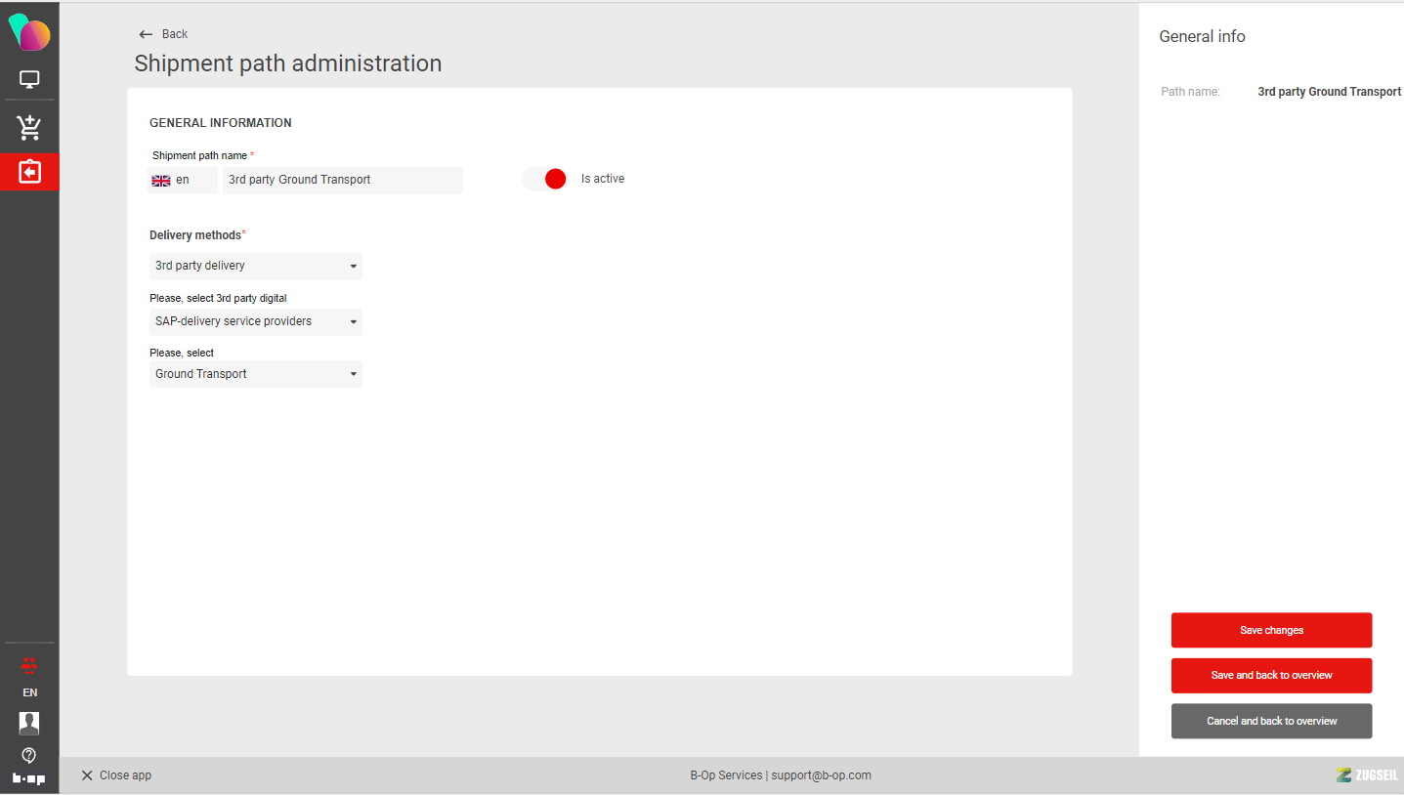Open the SAP-delivery service providers dropdown
Viewport: 1404px width, 795px height.
(x=256, y=321)
